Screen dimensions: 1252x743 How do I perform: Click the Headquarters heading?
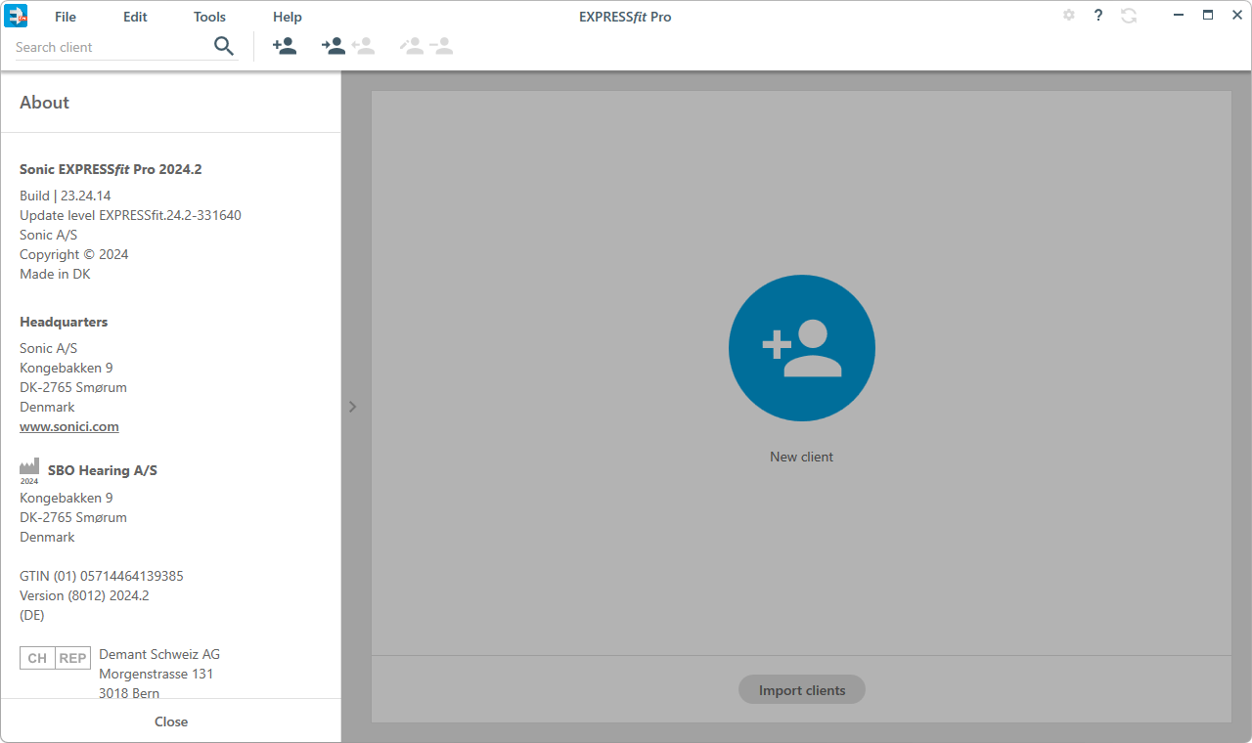point(64,322)
